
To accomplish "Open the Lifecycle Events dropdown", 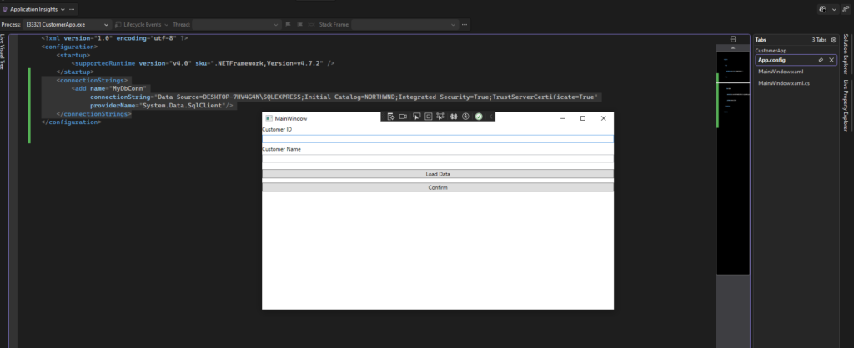I will click(x=142, y=25).
